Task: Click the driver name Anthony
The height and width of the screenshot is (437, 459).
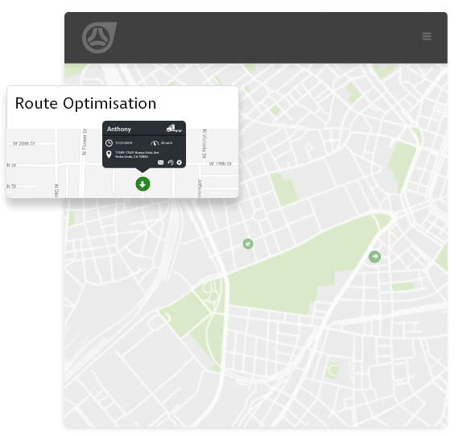Action: pos(119,129)
